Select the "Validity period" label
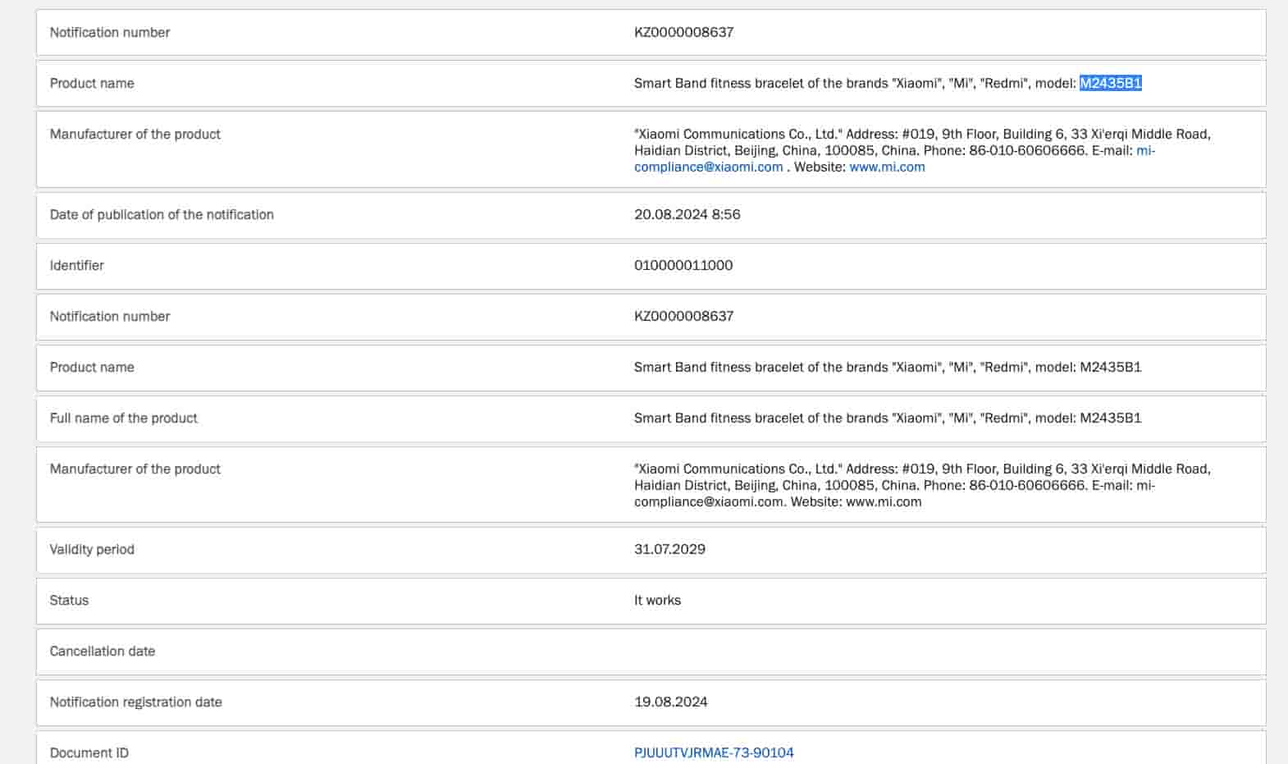The image size is (1288, 764). [x=91, y=549]
